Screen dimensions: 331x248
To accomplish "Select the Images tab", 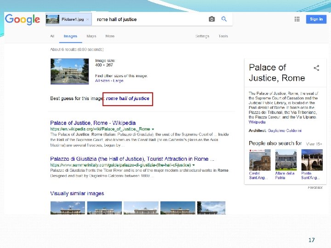I will (x=70, y=36).
